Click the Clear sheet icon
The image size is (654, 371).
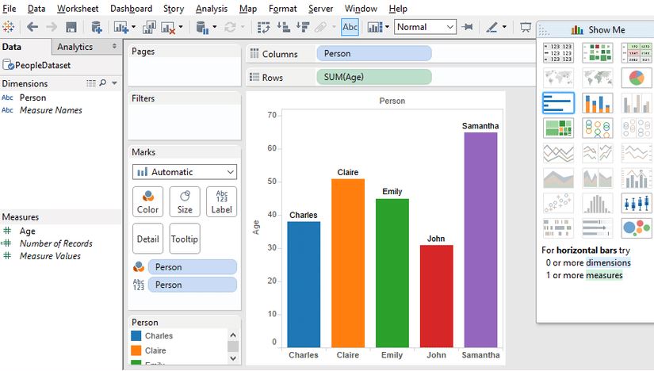click(168, 28)
